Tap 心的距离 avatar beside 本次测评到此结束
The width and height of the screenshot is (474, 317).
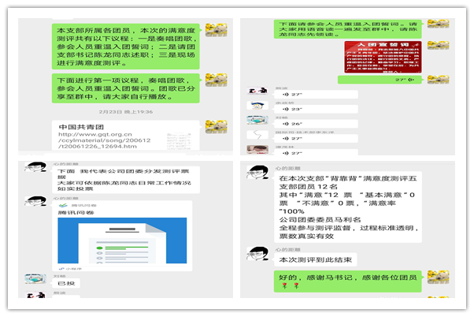pos(257,254)
